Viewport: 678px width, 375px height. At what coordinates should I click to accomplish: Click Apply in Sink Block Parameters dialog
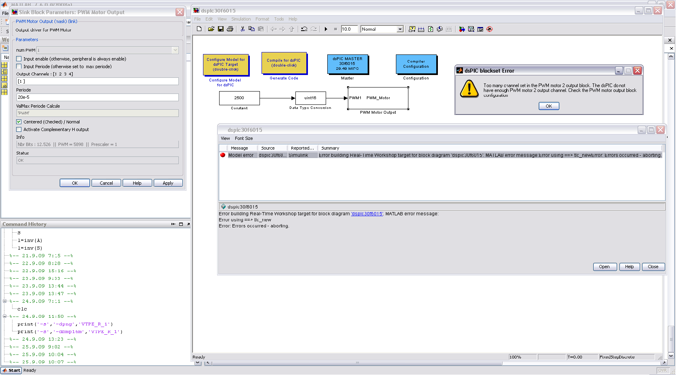pyautogui.click(x=168, y=183)
